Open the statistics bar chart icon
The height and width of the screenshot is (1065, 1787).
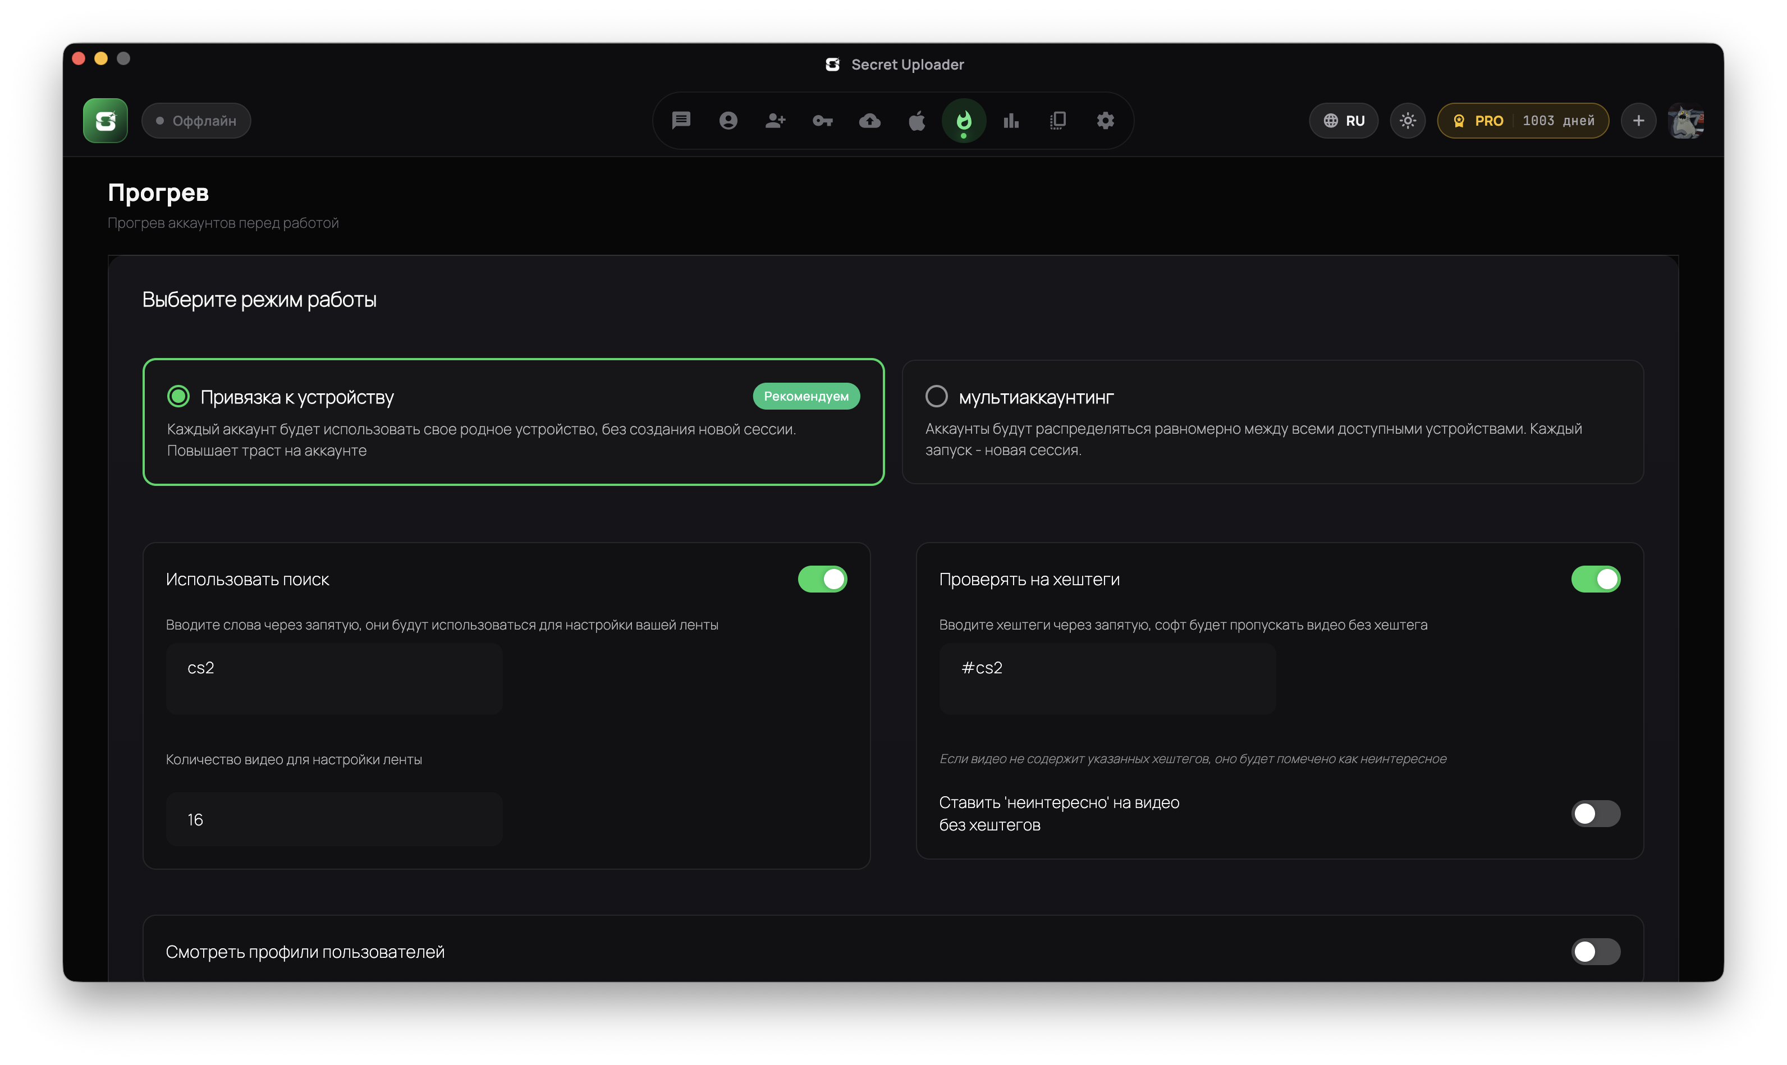pyautogui.click(x=1011, y=121)
